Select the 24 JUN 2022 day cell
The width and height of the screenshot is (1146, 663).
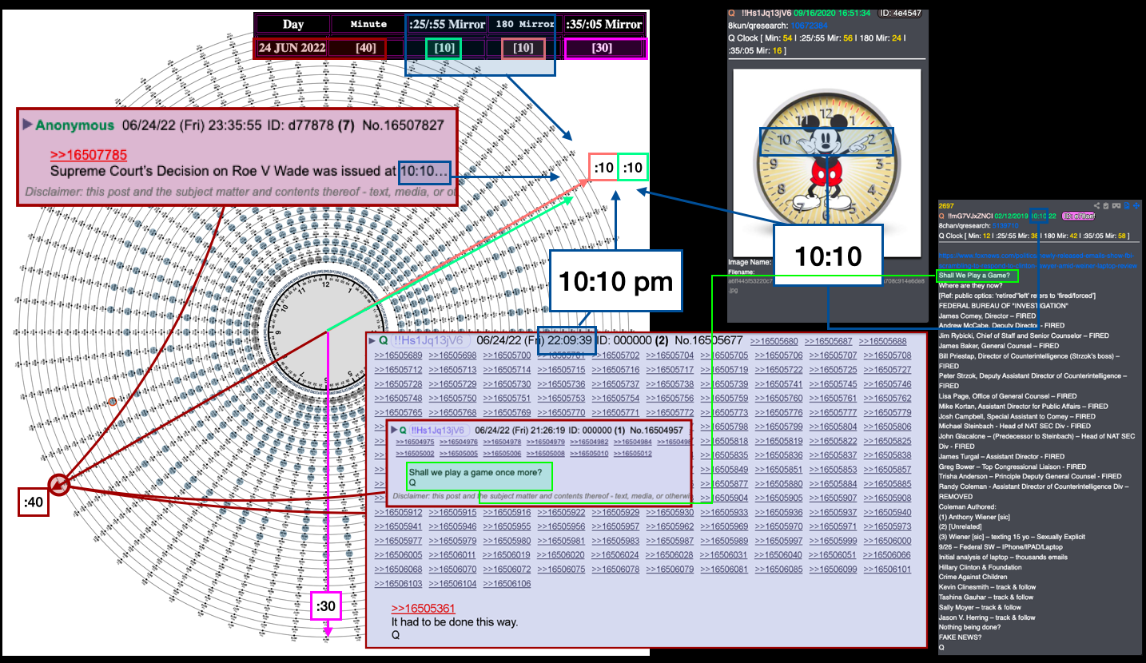coord(292,48)
